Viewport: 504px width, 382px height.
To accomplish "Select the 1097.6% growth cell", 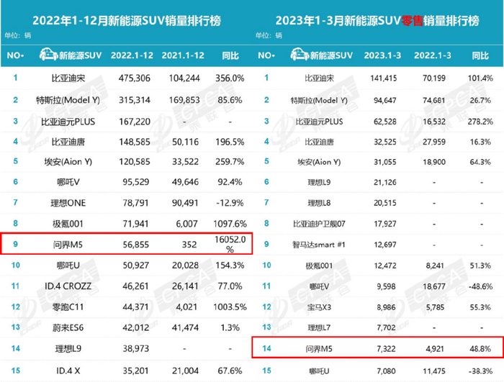I will point(230,224).
